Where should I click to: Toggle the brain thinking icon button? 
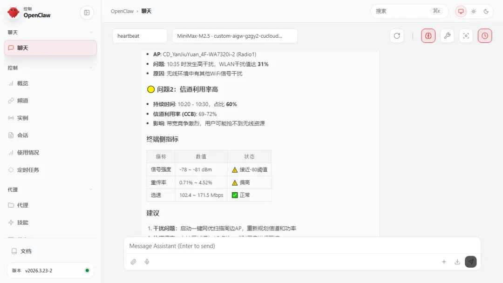[428, 36]
